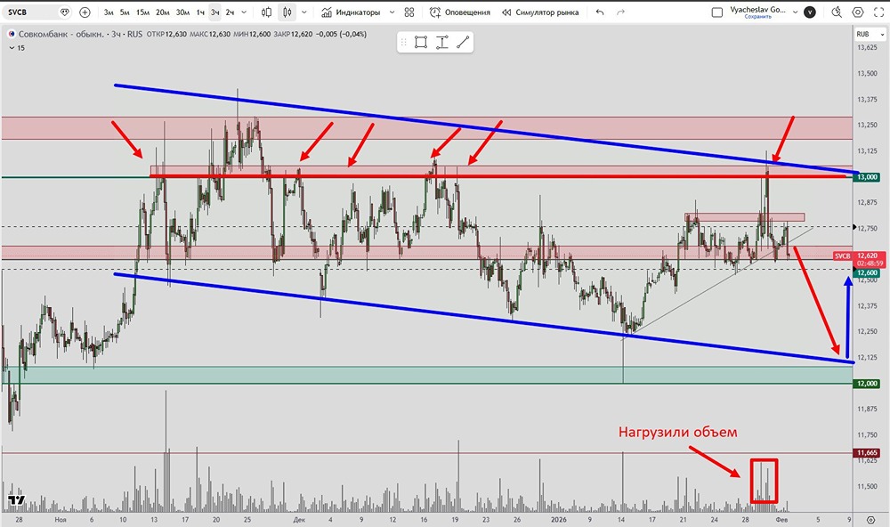Click the 13,000 price level label

click(x=867, y=177)
